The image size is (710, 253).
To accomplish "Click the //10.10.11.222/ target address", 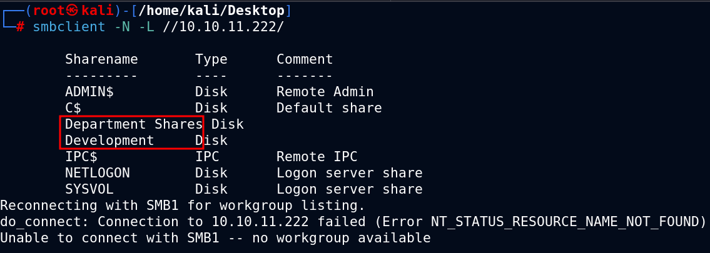I will (223, 27).
